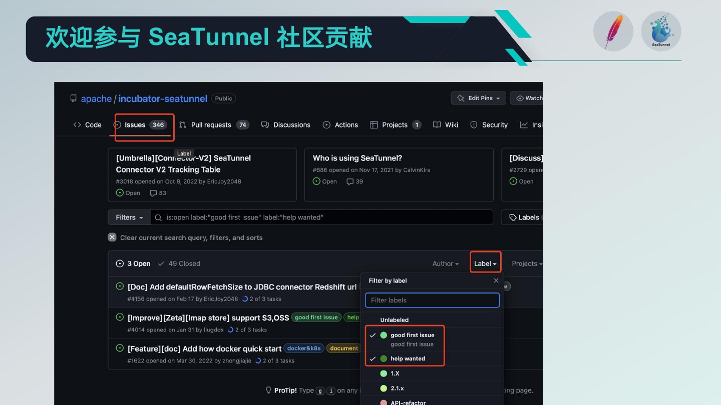Open the Wiki tab
Viewport: 721px width, 405px height.
pyautogui.click(x=446, y=125)
